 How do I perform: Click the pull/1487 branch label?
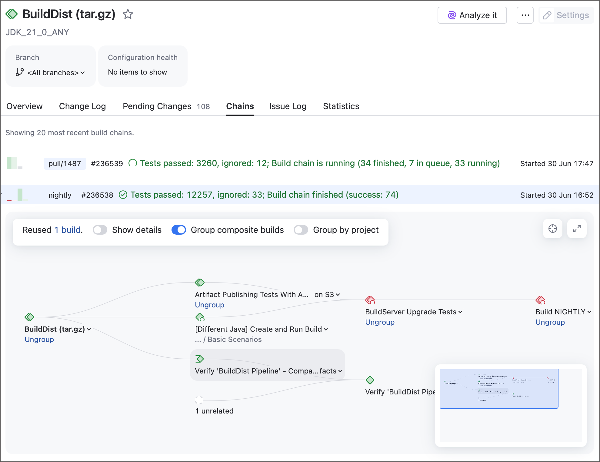point(65,164)
